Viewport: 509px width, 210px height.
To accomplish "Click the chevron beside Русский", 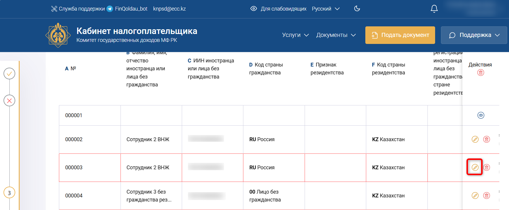I will (x=337, y=9).
